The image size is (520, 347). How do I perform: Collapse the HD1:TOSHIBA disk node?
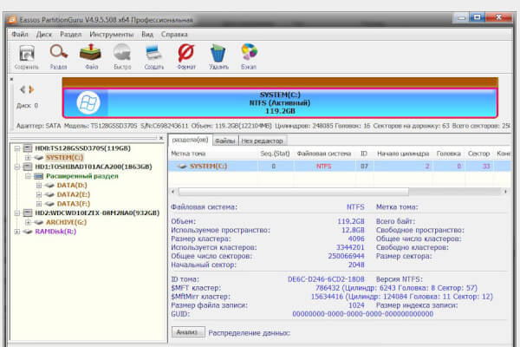coord(17,167)
